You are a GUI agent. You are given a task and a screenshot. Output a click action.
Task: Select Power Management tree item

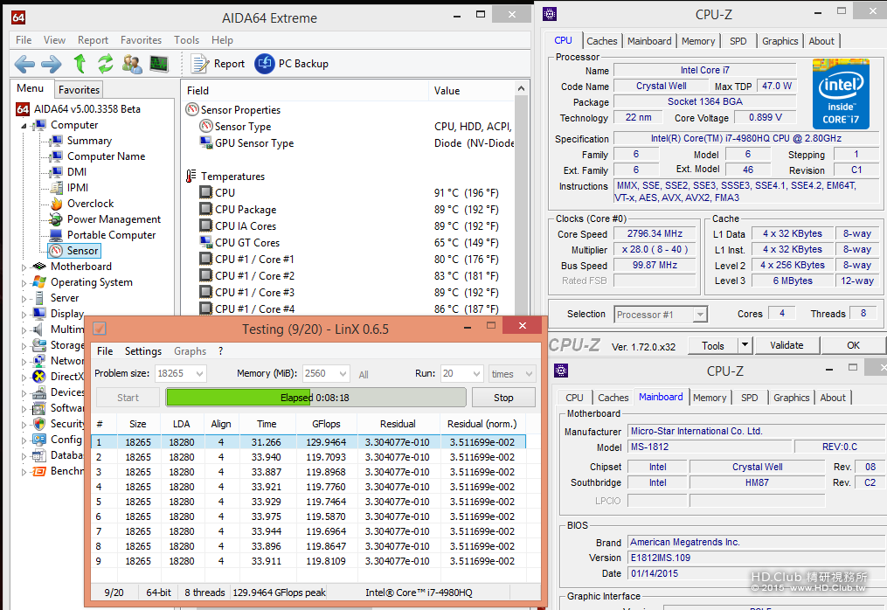(x=114, y=219)
